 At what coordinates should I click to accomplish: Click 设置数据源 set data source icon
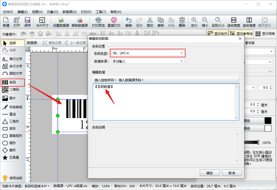point(61,22)
